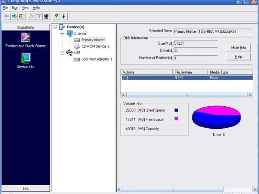The image size is (259, 194).
Task: Click the 40013 (MB) Capacity text
Action: point(142,129)
